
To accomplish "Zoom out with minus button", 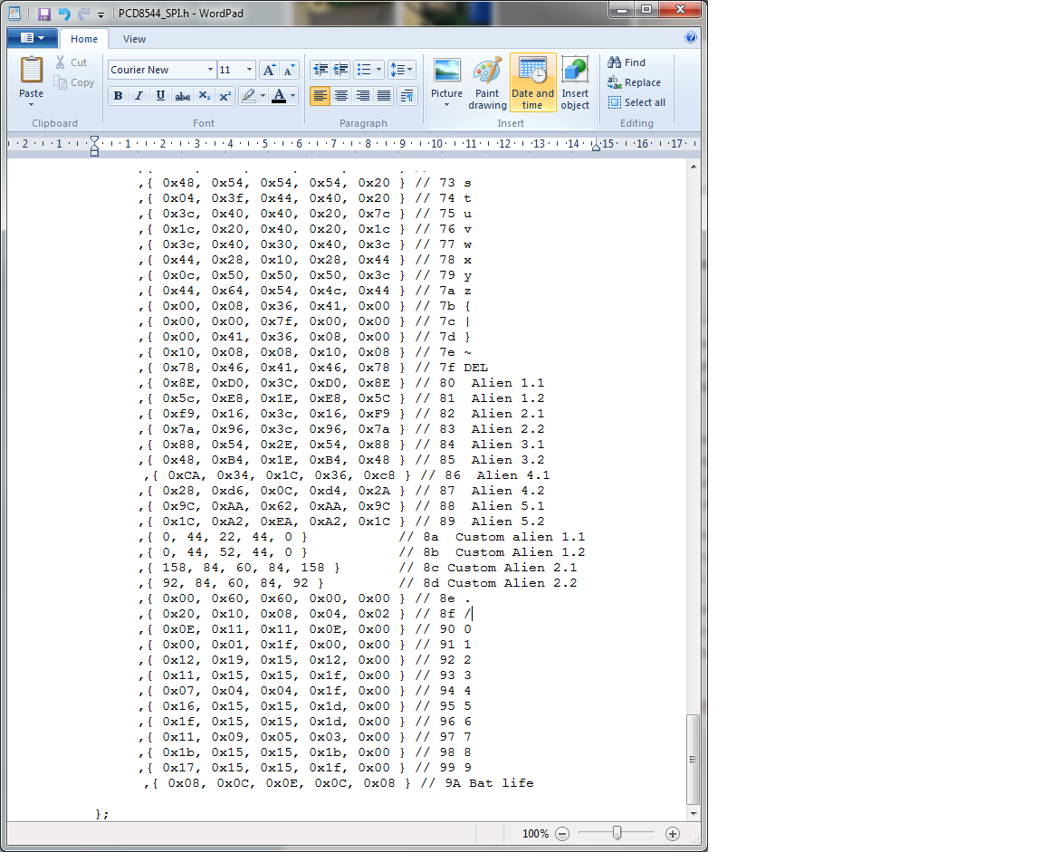I will tap(562, 833).
